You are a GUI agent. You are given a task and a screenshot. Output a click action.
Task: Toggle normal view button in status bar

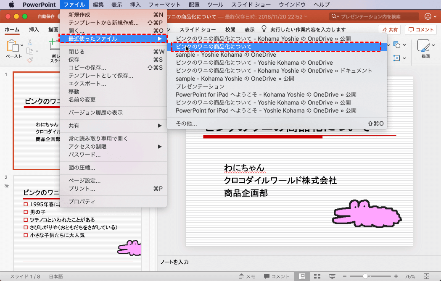click(x=302, y=276)
